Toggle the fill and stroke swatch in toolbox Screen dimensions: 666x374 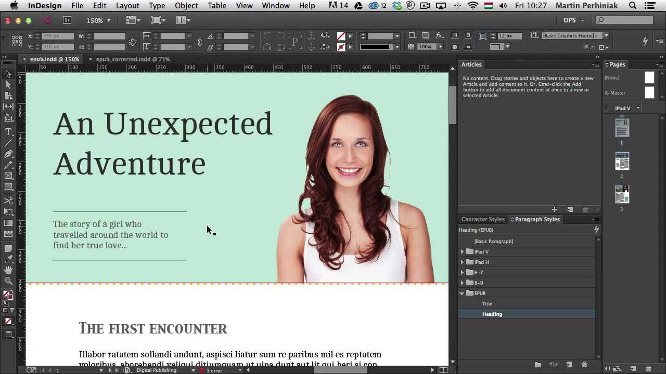tap(8, 296)
